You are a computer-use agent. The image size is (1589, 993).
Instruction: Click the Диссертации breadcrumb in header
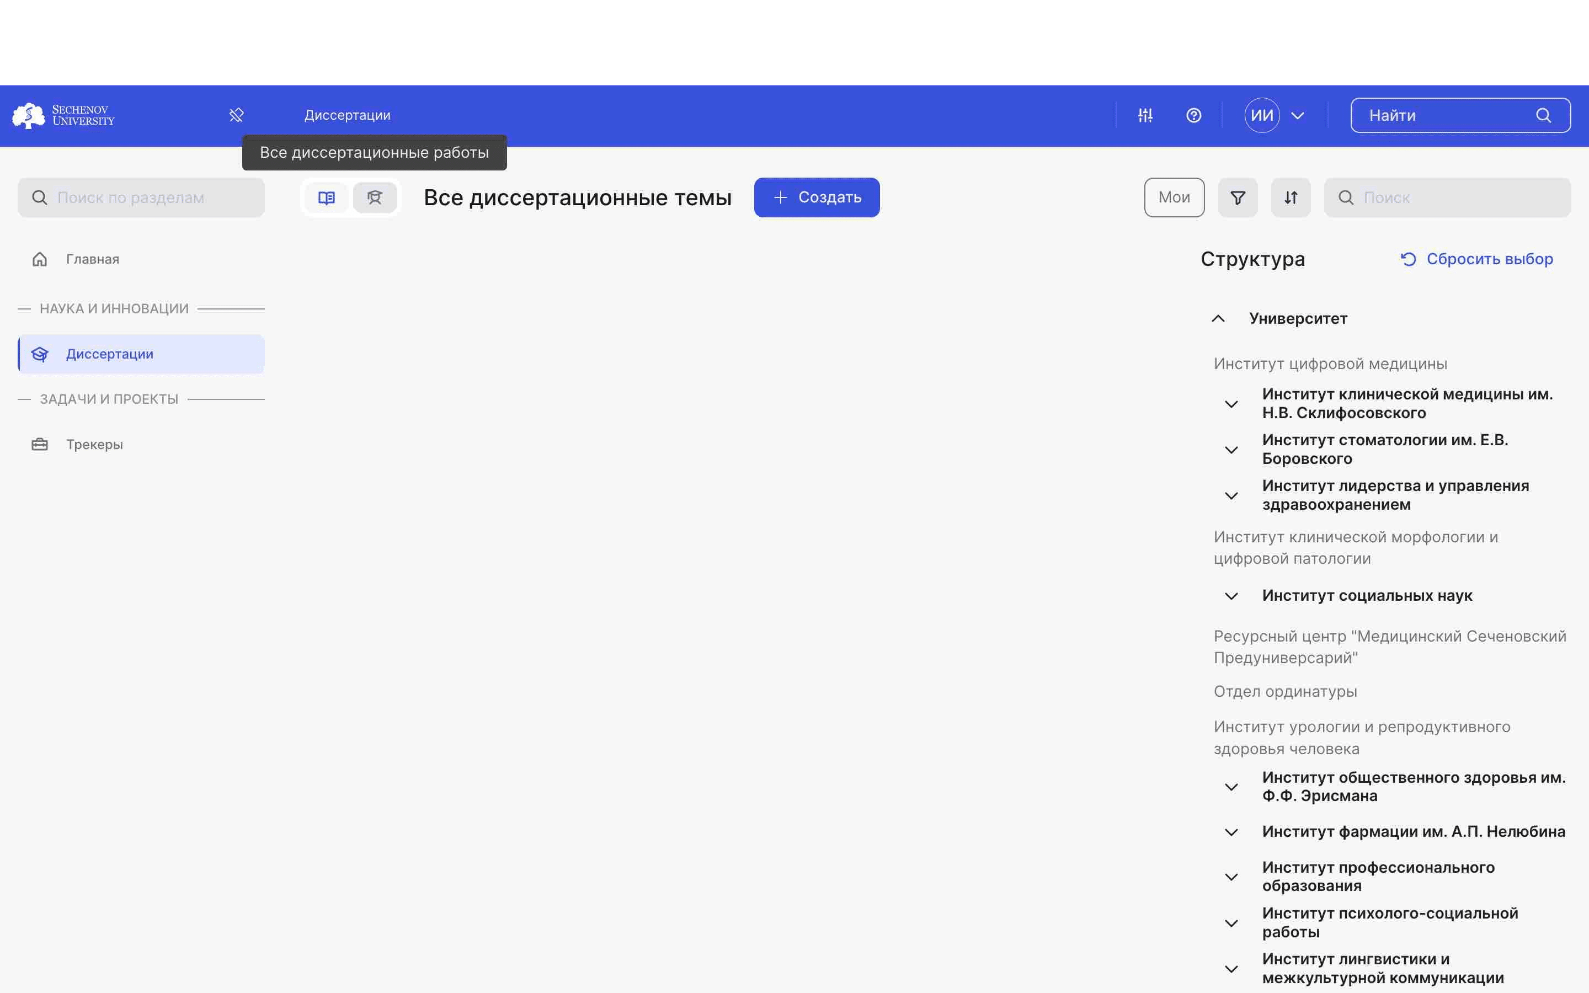[x=348, y=116]
